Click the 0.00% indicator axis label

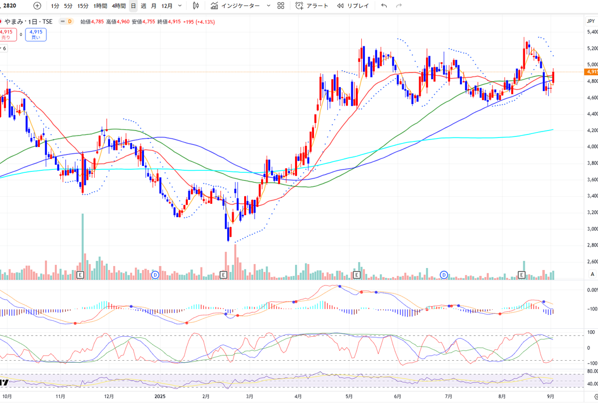pos(592,289)
